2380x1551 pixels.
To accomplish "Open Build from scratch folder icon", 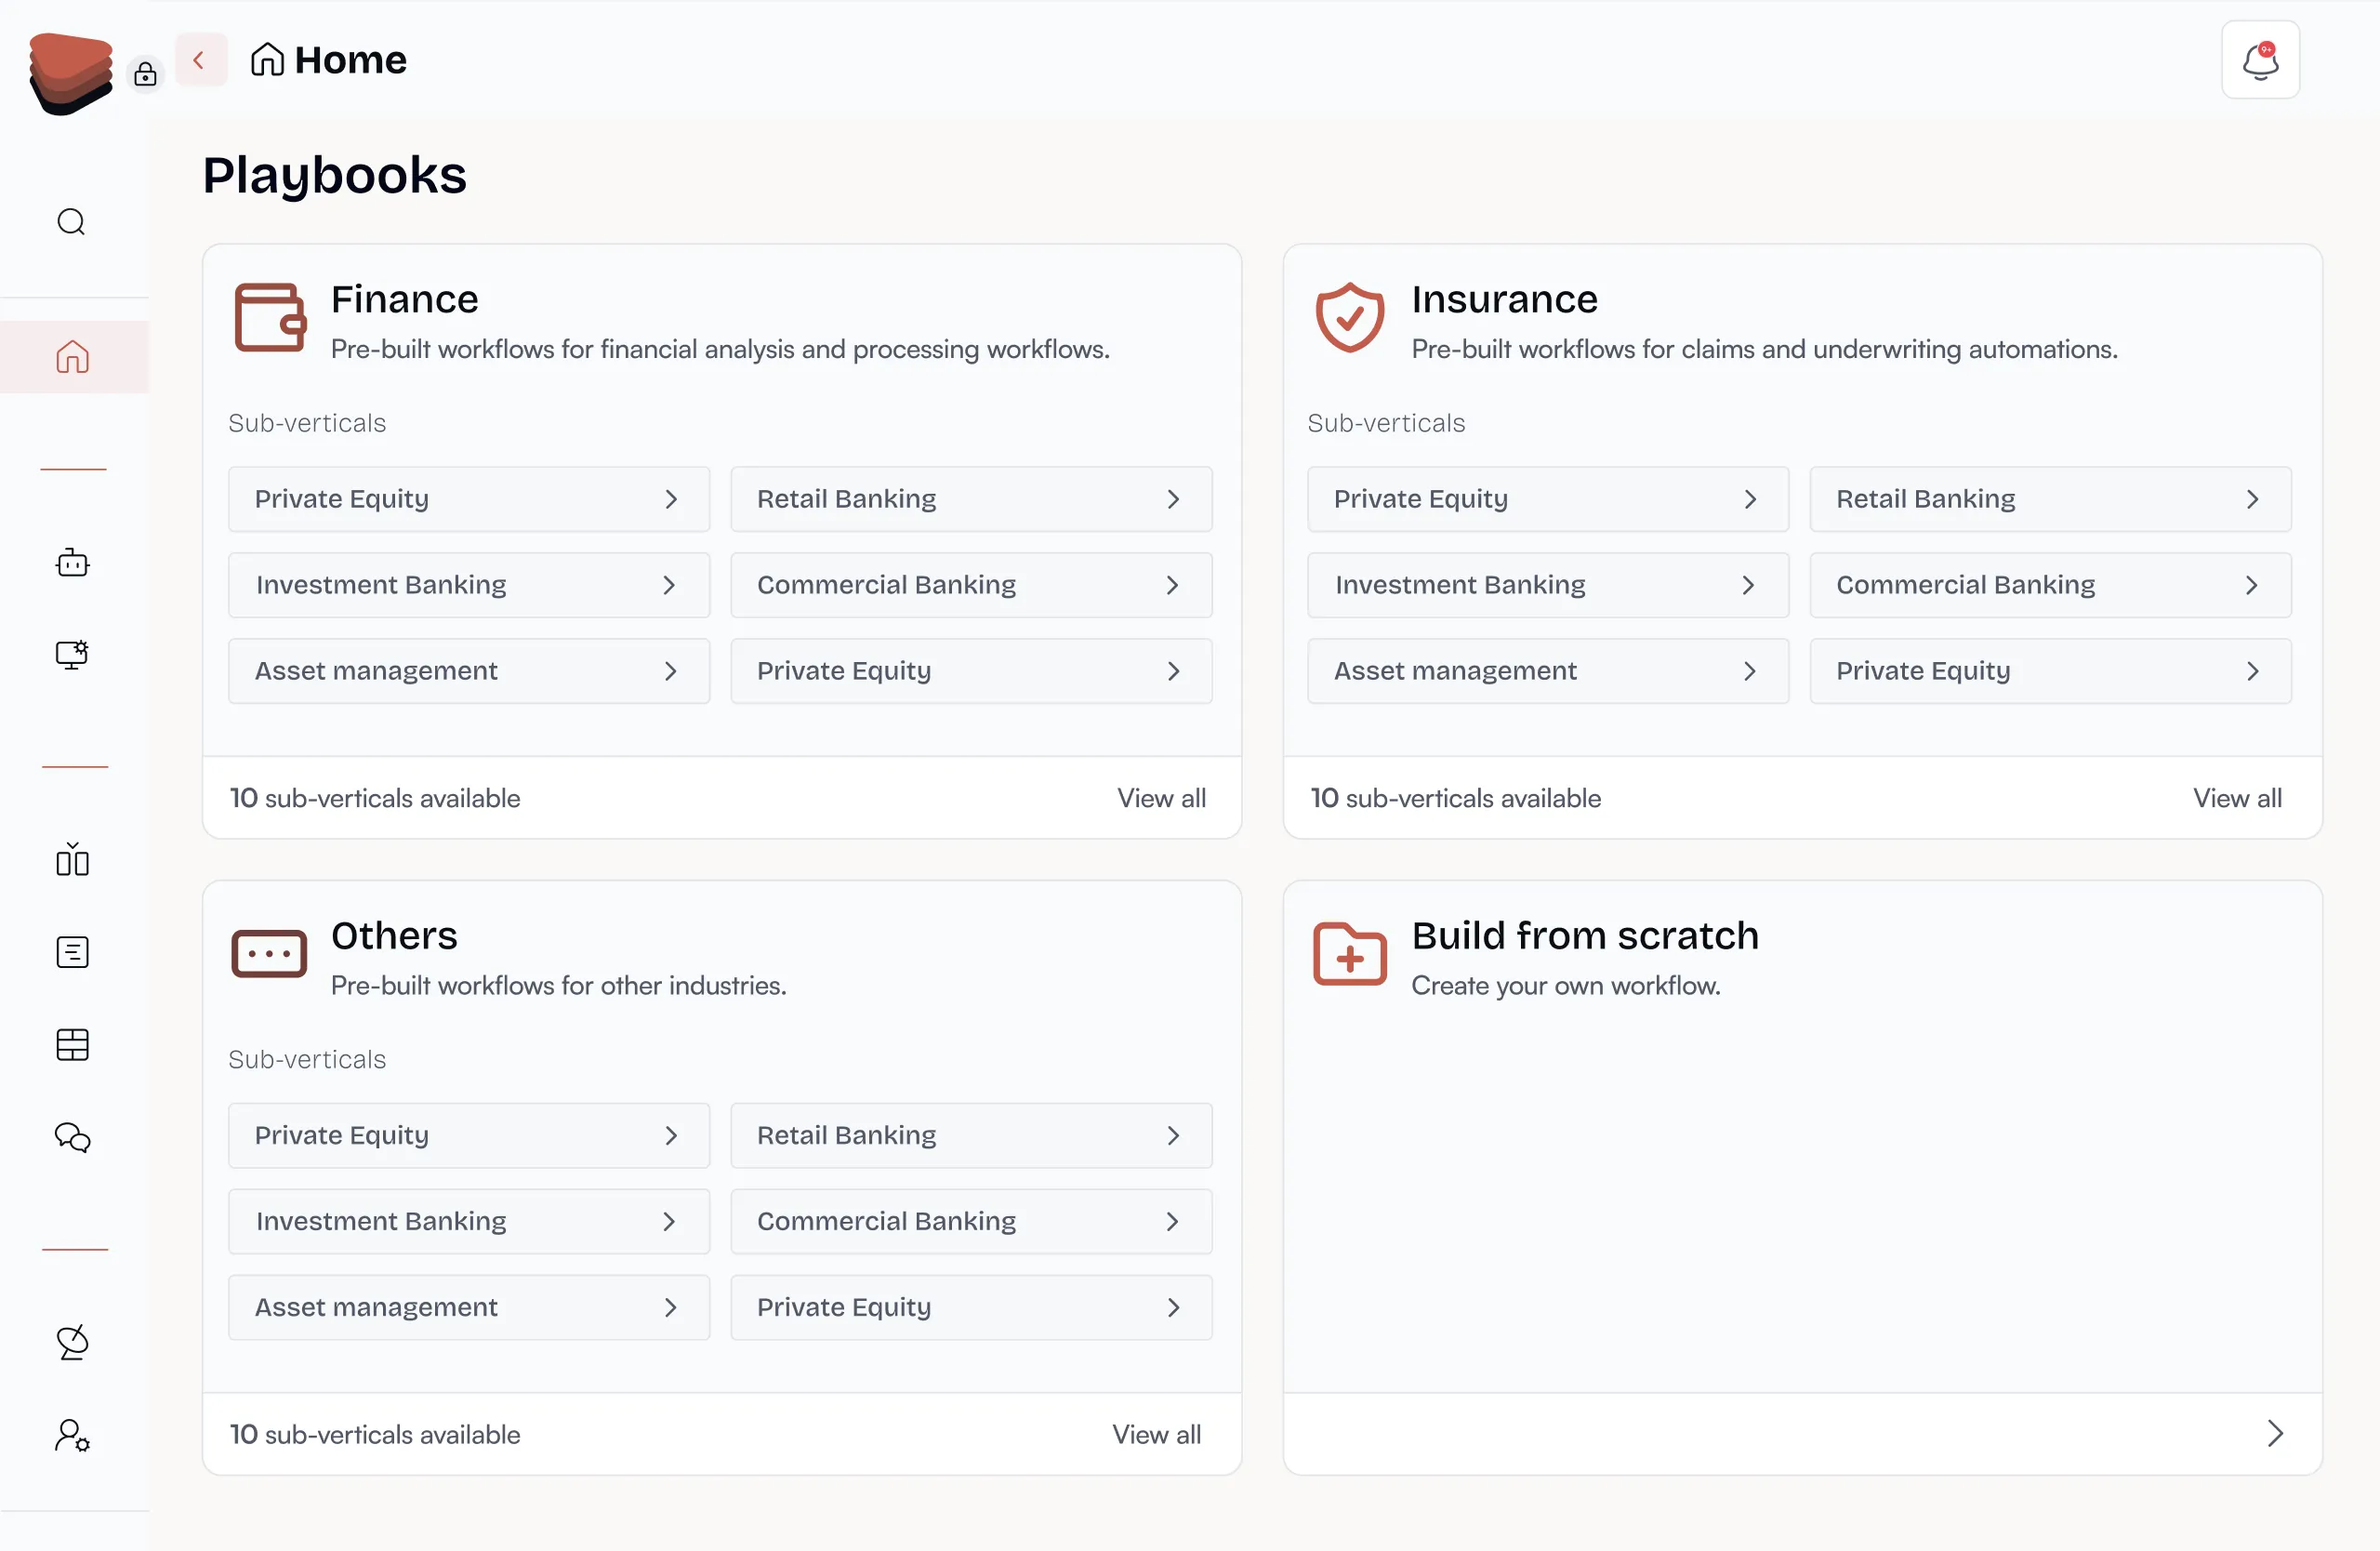I will pyautogui.click(x=1349, y=954).
